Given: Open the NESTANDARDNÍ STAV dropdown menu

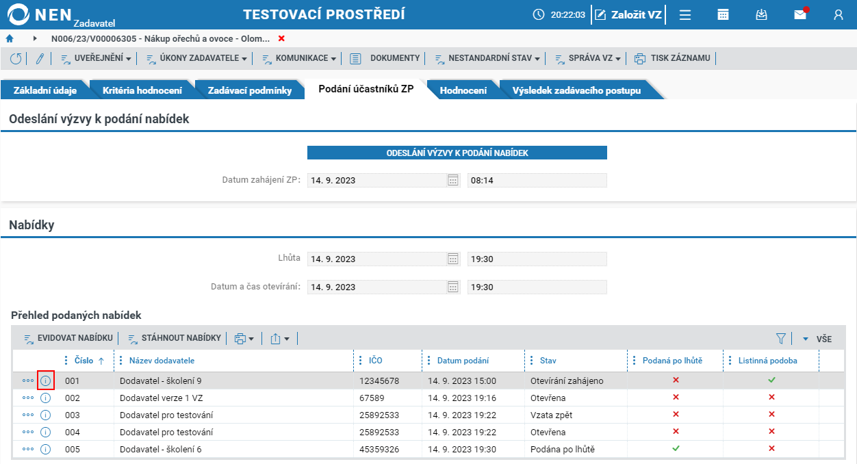Looking at the screenshot, I should click(487, 58).
